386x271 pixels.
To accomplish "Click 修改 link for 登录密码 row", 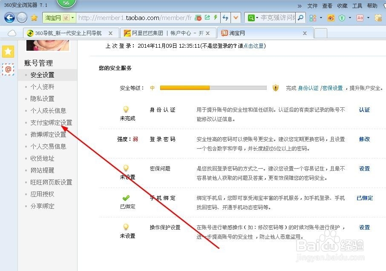I will point(364,139).
